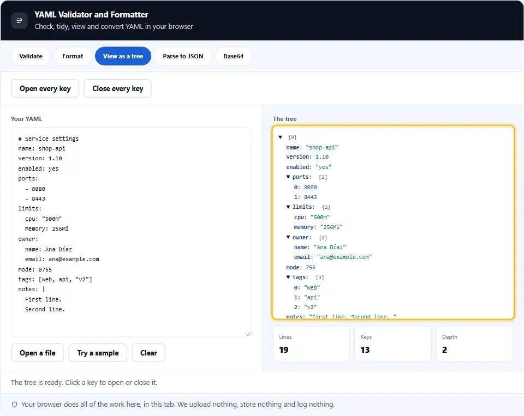524x416 pixels.
Task: Click the 1: 8443 port row
Action: (306, 197)
